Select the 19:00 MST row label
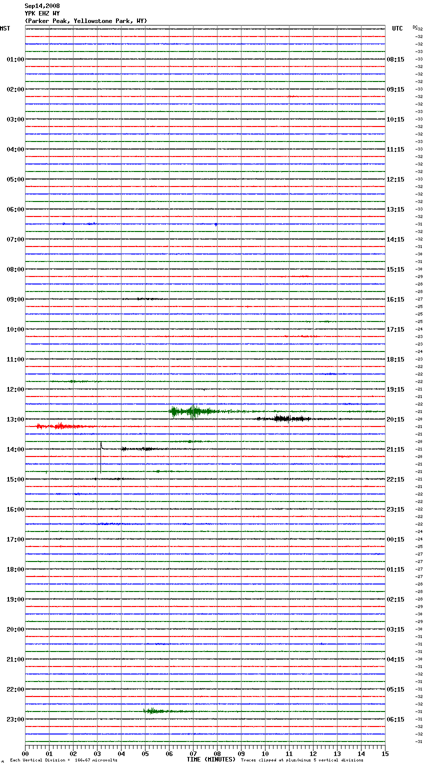Screen dimensions: 425x767 click(15, 599)
